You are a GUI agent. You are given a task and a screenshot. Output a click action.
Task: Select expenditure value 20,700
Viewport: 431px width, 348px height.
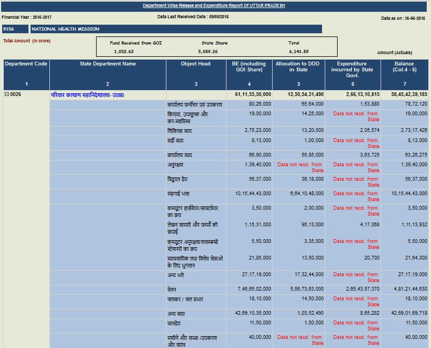[372, 257]
